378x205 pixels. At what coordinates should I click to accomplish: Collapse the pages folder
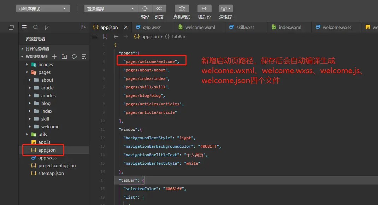coord(54,72)
